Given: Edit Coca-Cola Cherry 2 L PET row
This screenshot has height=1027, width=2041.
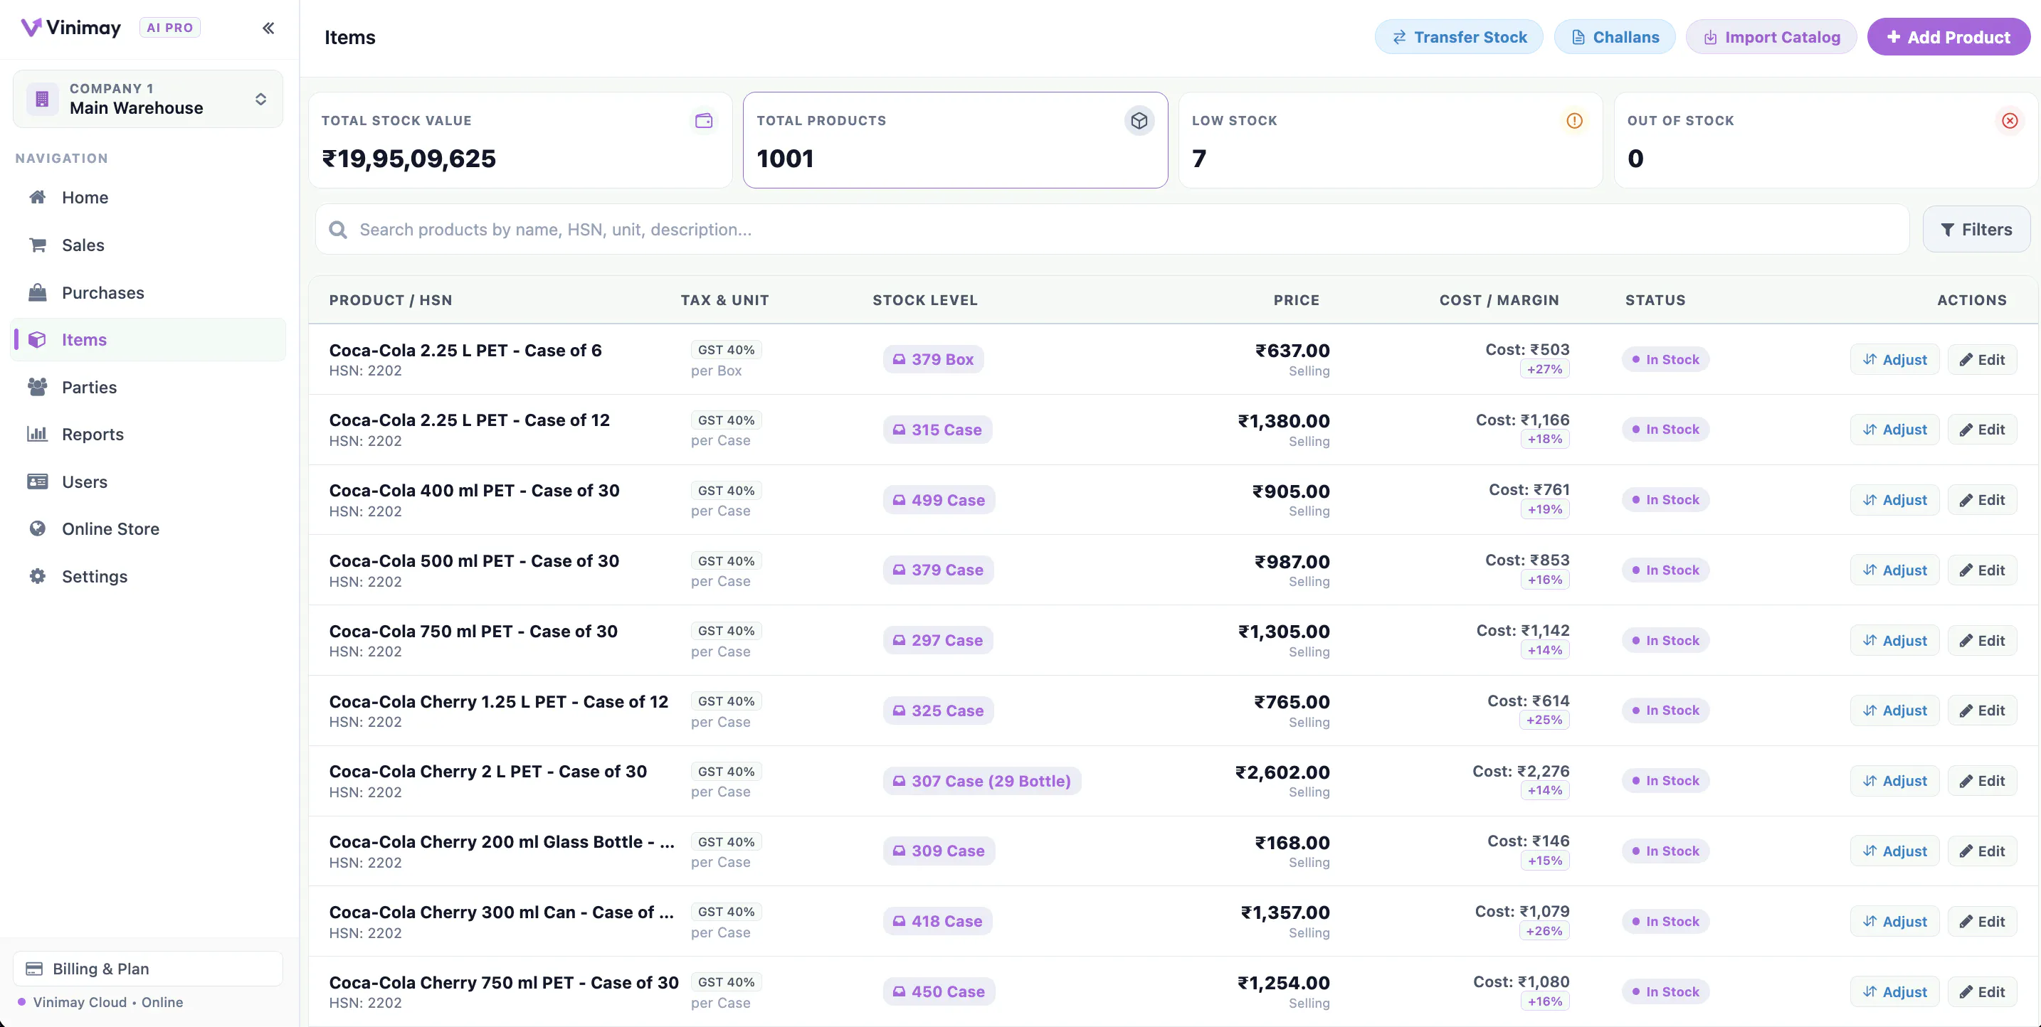Looking at the screenshot, I should tap(1981, 781).
